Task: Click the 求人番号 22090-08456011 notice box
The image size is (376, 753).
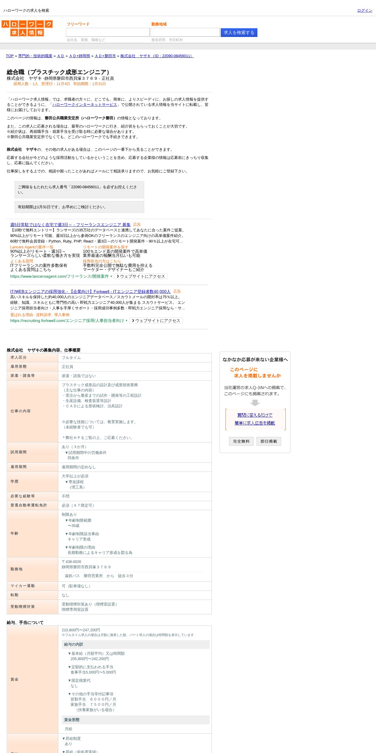Action: coord(79,190)
